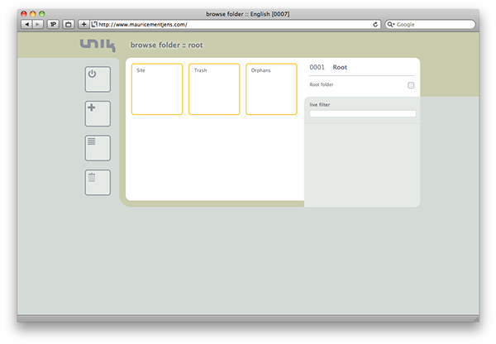496x344 pixels.
Task: Zoom the window with green button
Action: point(42,14)
